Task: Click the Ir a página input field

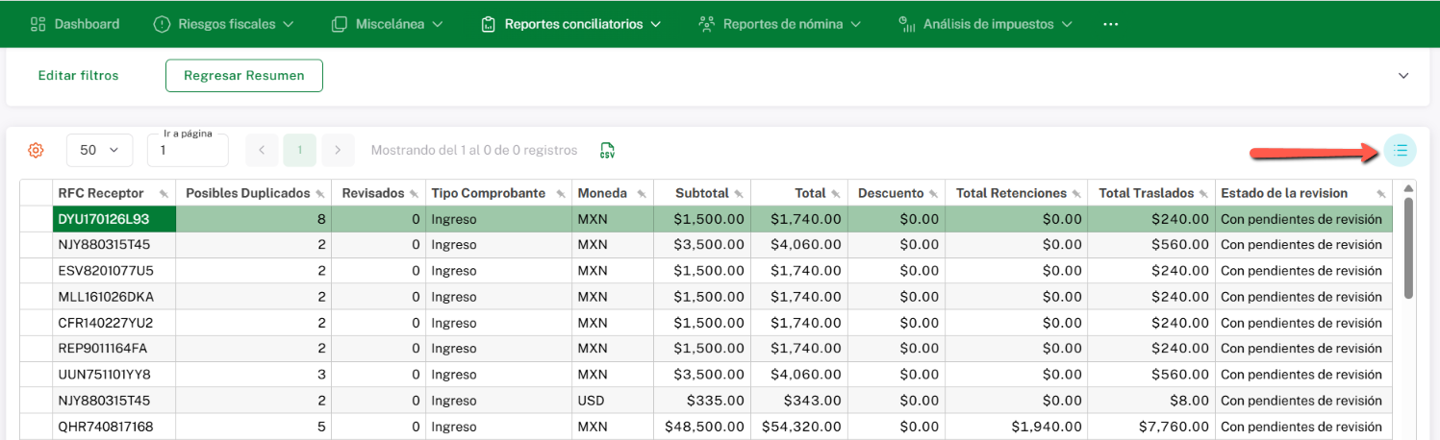Action: pyautogui.click(x=188, y=151)
